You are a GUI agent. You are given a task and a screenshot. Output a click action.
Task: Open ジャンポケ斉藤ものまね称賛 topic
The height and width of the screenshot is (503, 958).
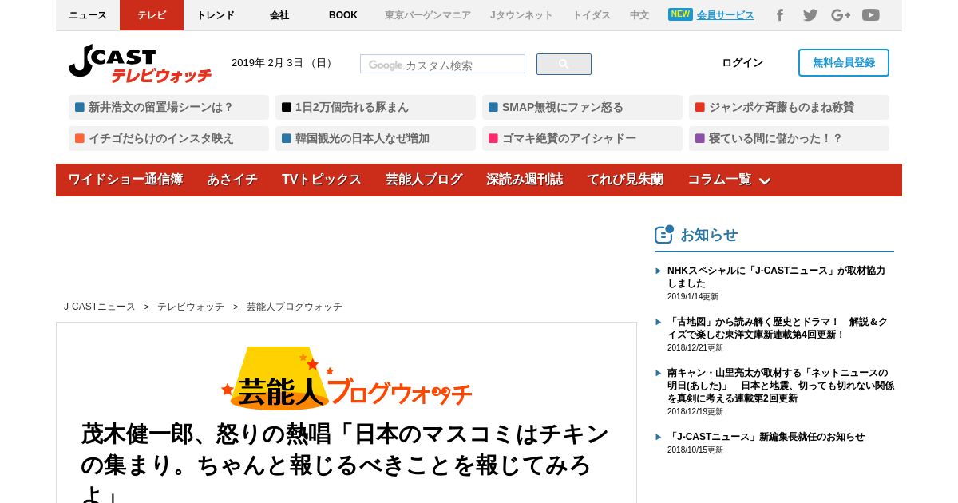[789, 107]
